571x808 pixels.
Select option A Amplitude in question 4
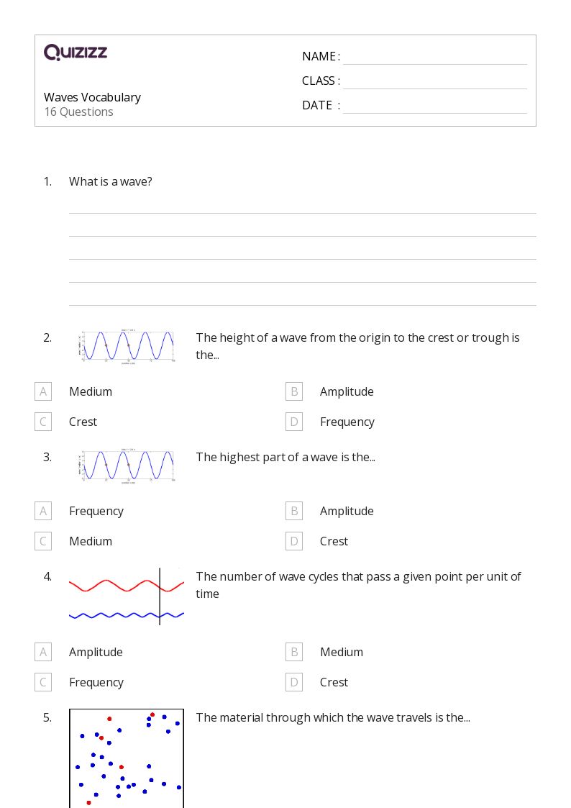(x=43, y=652)
